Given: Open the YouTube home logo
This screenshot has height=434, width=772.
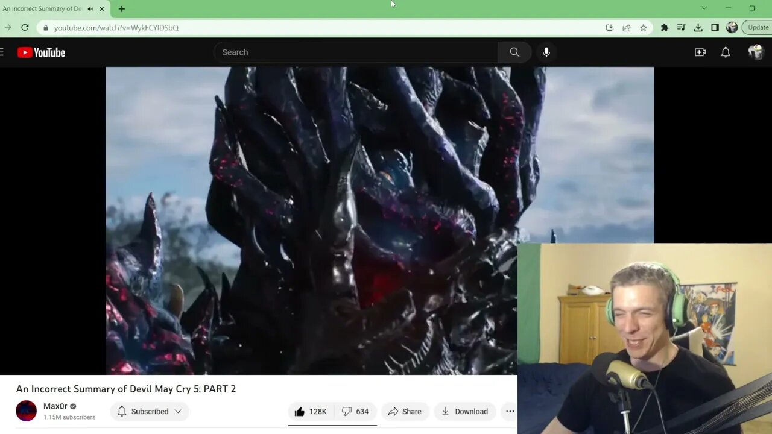Looking at the screenshot, I should coord(41,52).
